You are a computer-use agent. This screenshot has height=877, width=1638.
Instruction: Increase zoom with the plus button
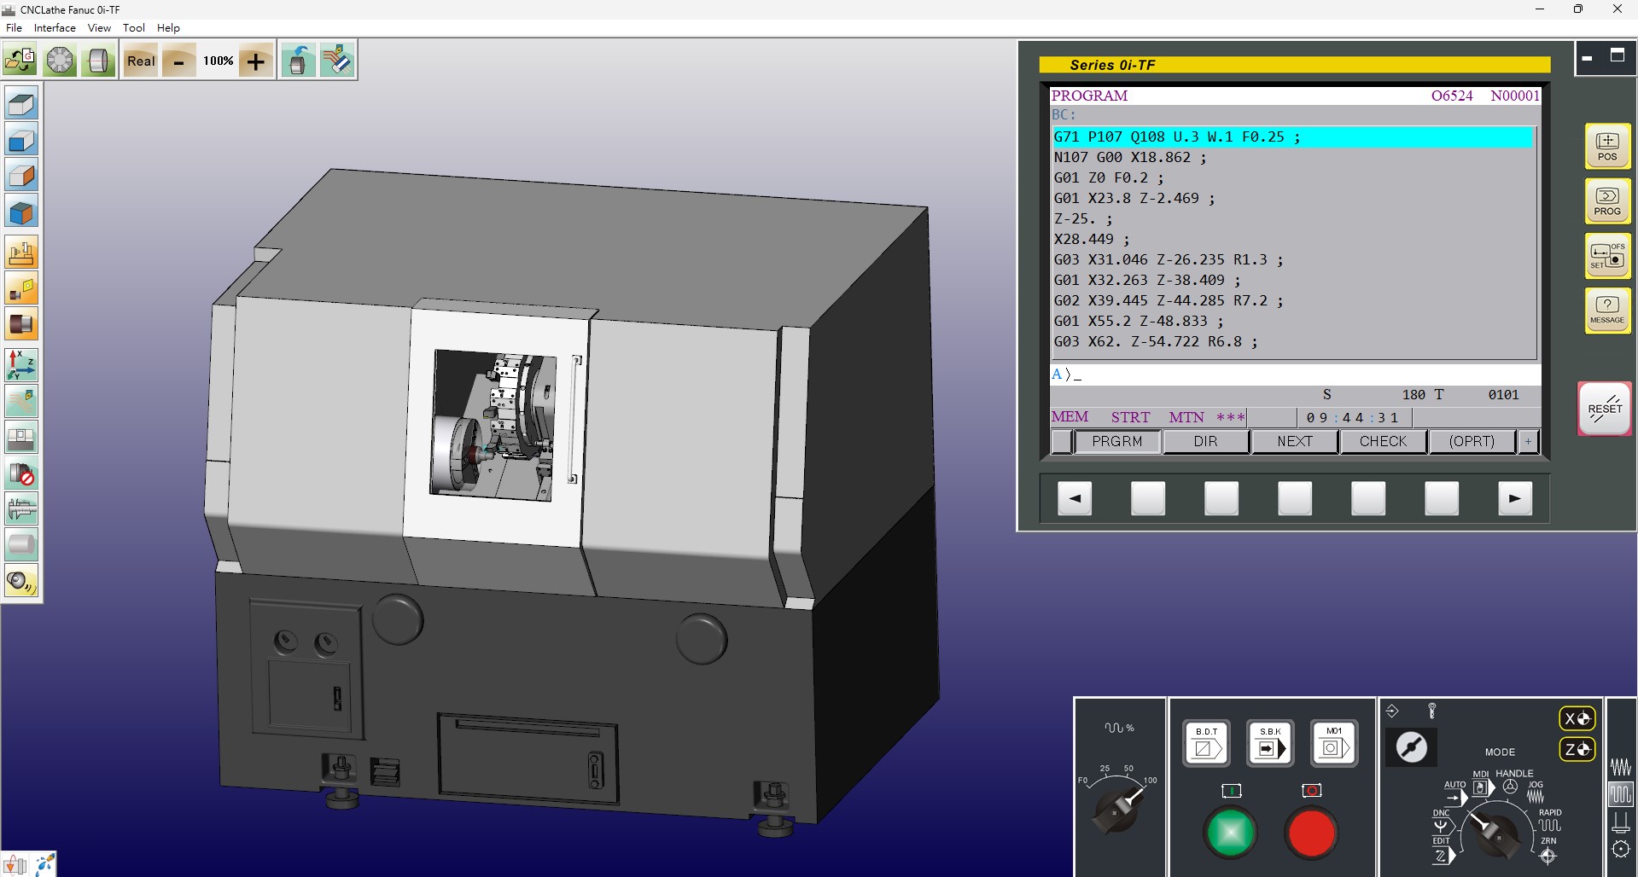click(x=255, y=61)
